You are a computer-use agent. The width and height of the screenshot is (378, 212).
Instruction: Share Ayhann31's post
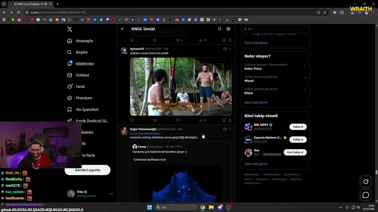[x=230, y=120]
